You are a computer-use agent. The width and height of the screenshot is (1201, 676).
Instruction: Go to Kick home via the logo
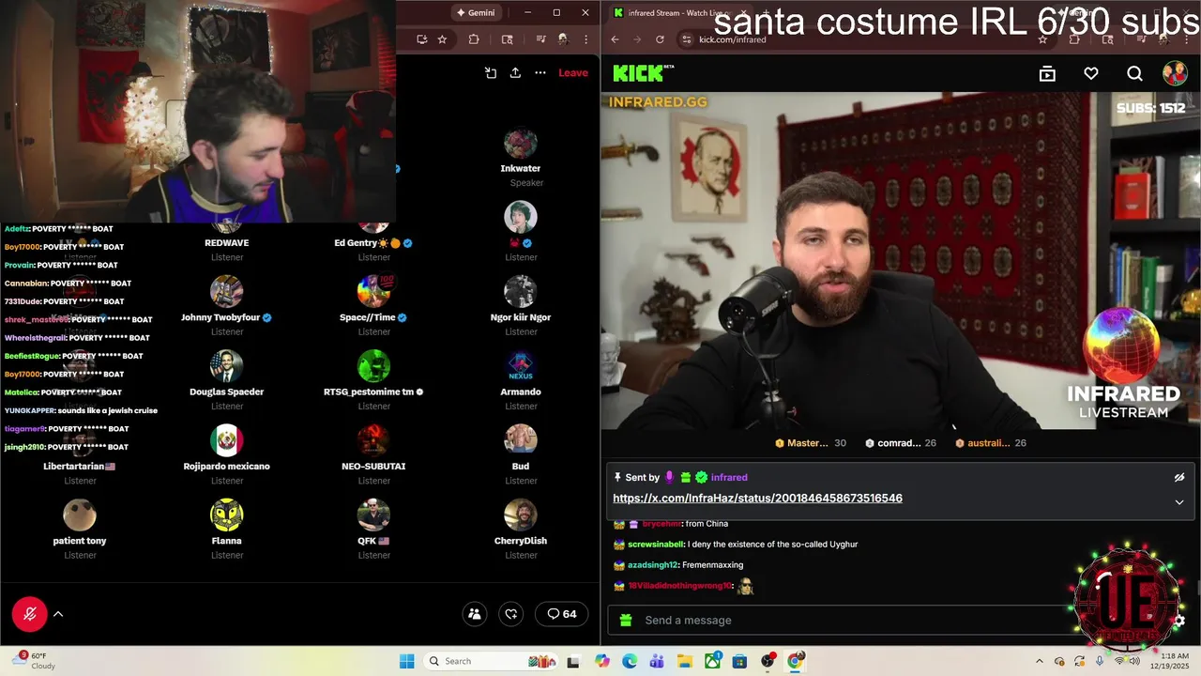643,73
